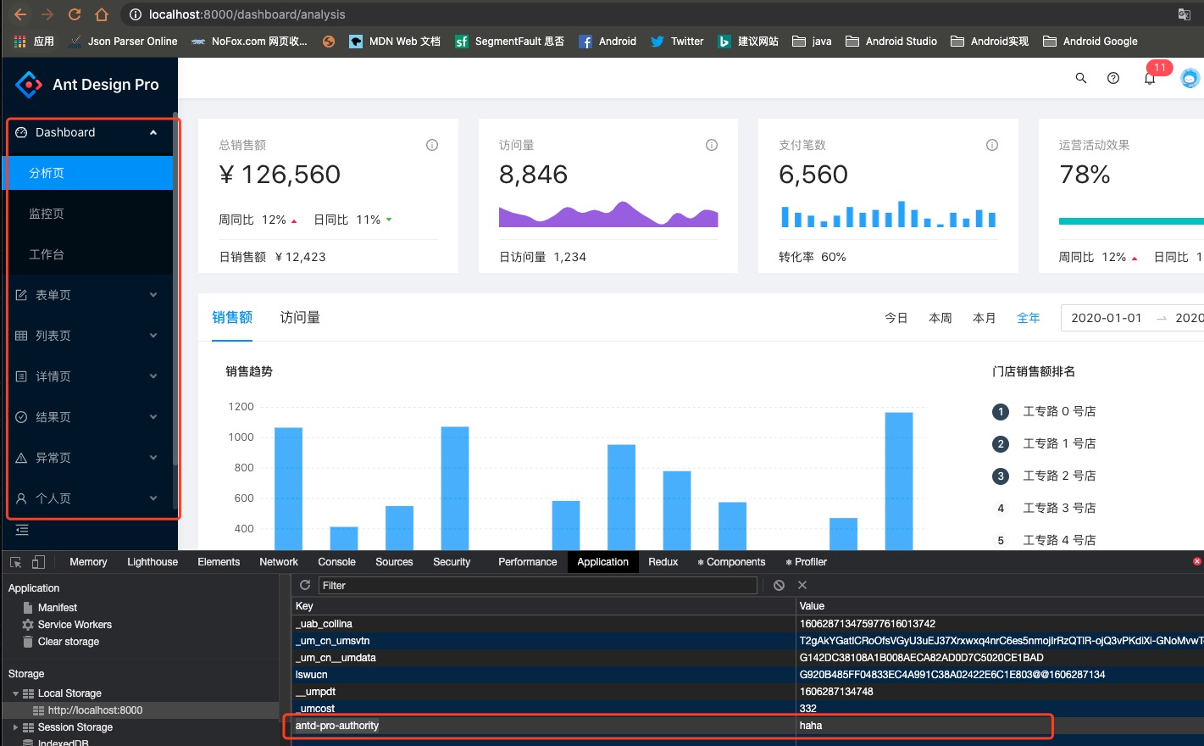Click info icon on 总销售额 card
Screen dimensions: 1204x746
pyautogui.click(x=432, y=145)
